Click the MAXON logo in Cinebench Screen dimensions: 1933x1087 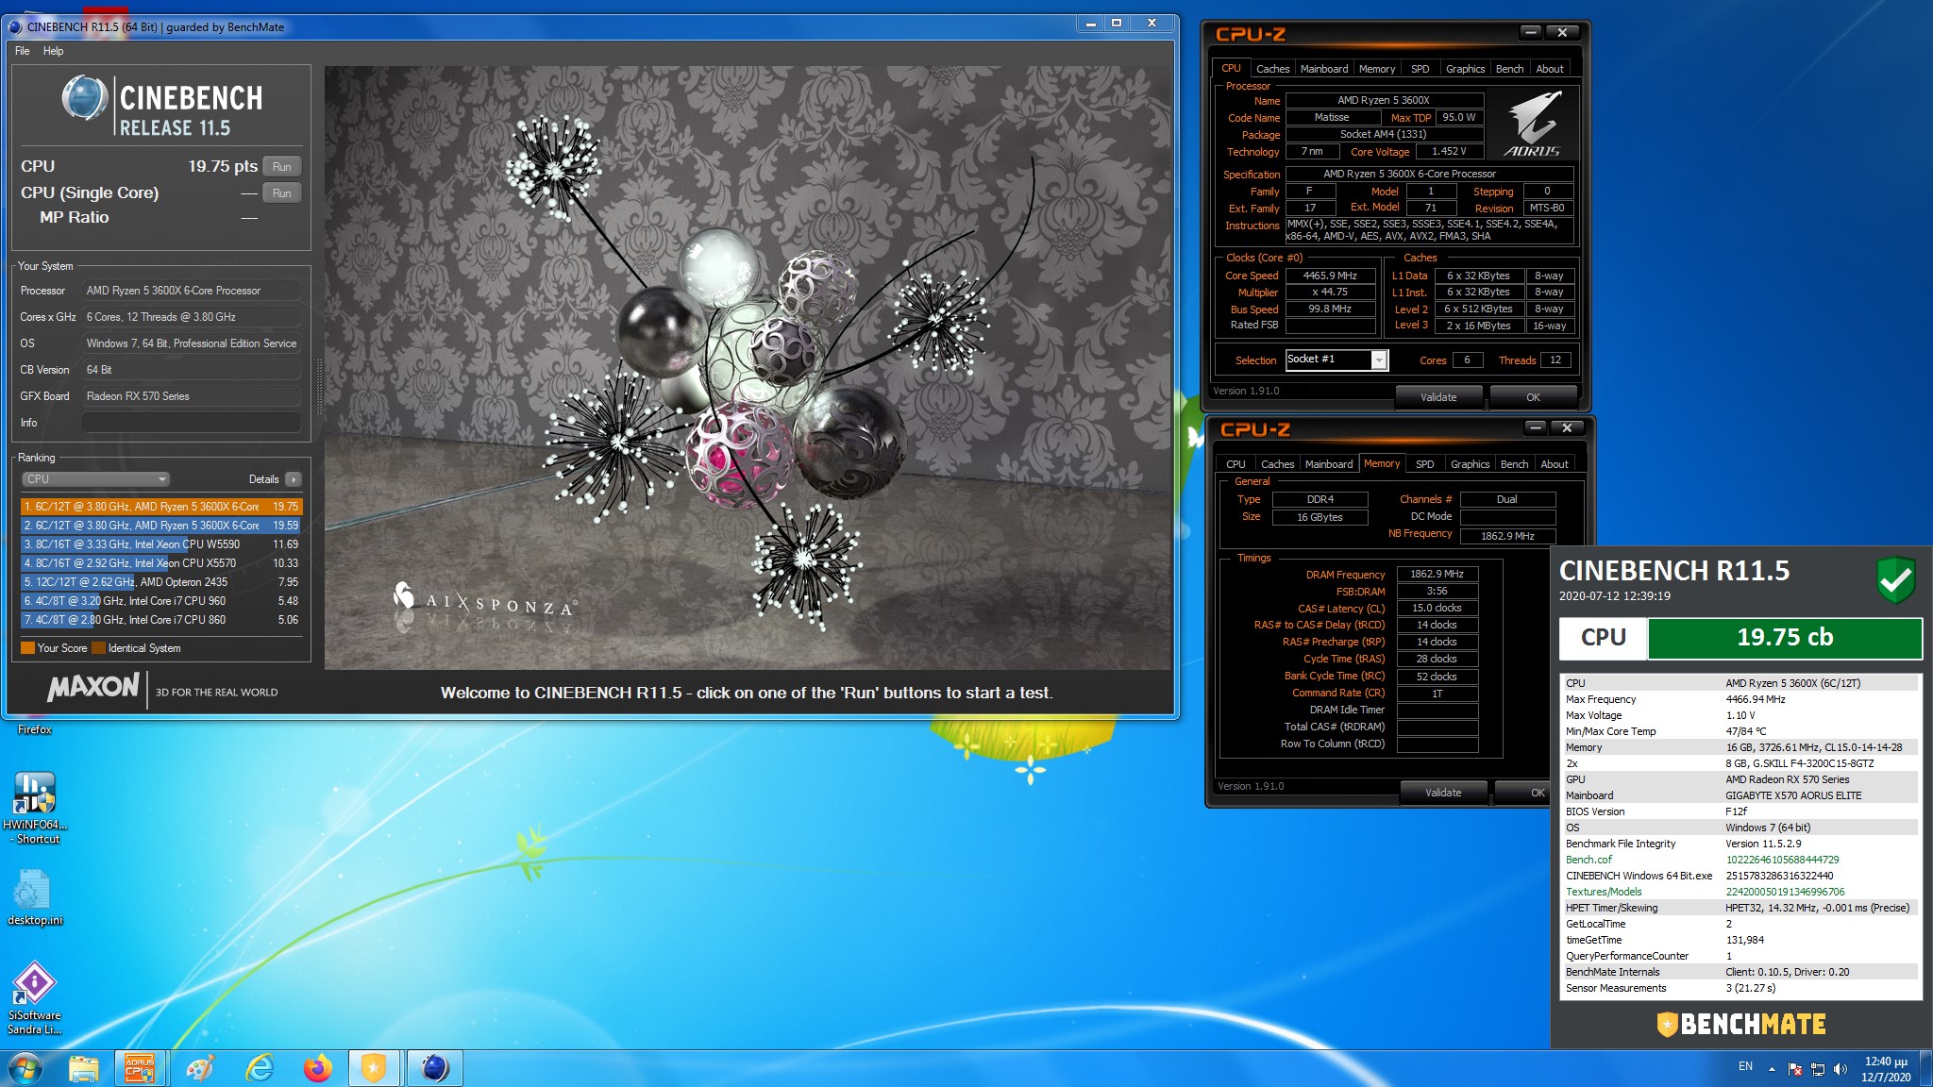coord(93,687)
